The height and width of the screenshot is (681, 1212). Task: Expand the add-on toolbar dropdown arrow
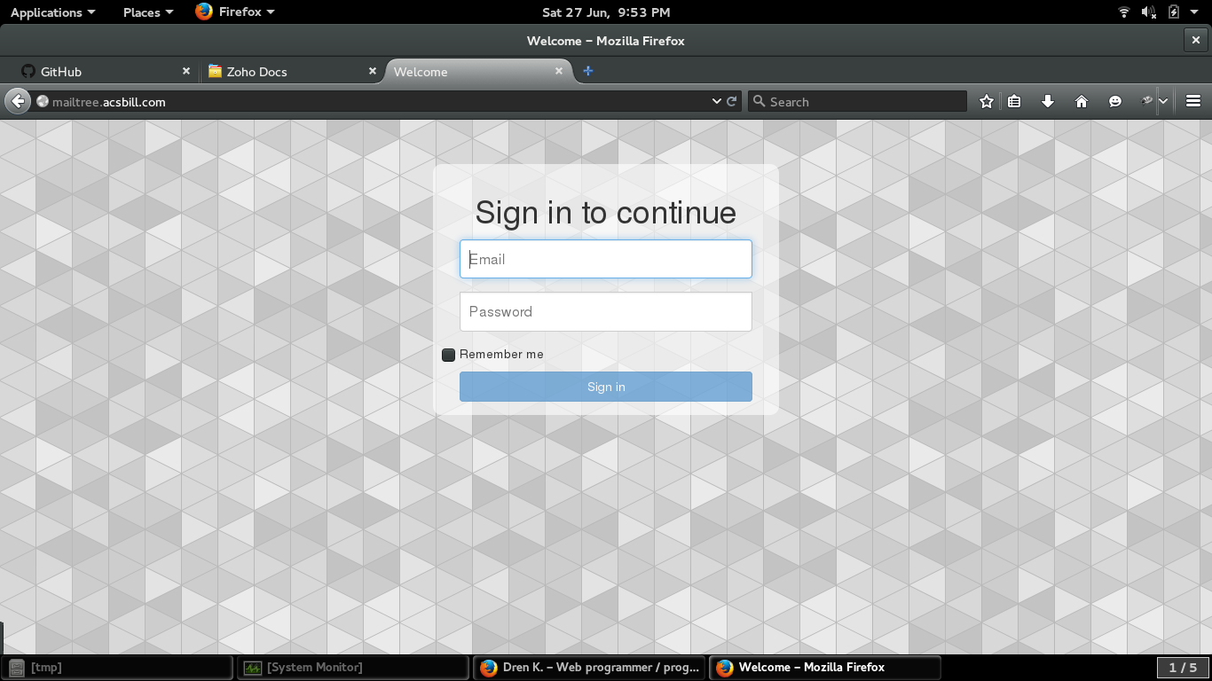tap(1163, 102)
